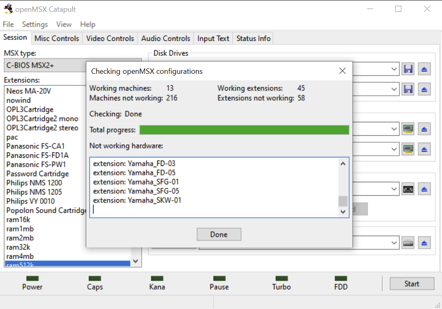Click the Power LED indicator
Viewport: 442px width, 309px height.
33,278
